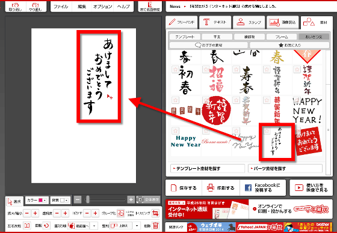Viewport: 337px width, 233px height.
Task: Click テンプレート素材を探す link
Action: click(208, 168)
